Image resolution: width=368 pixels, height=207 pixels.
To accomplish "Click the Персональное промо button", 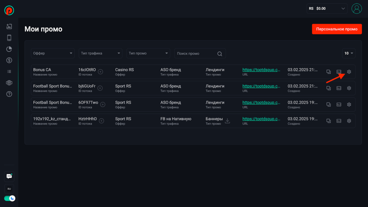I will pyautogui.click(x=337, y=29).
